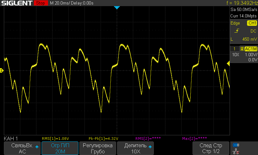Click the RMS[1]=1.08V measurement
The width and height of the screenshot is (258, 155).
click(55, 139)
